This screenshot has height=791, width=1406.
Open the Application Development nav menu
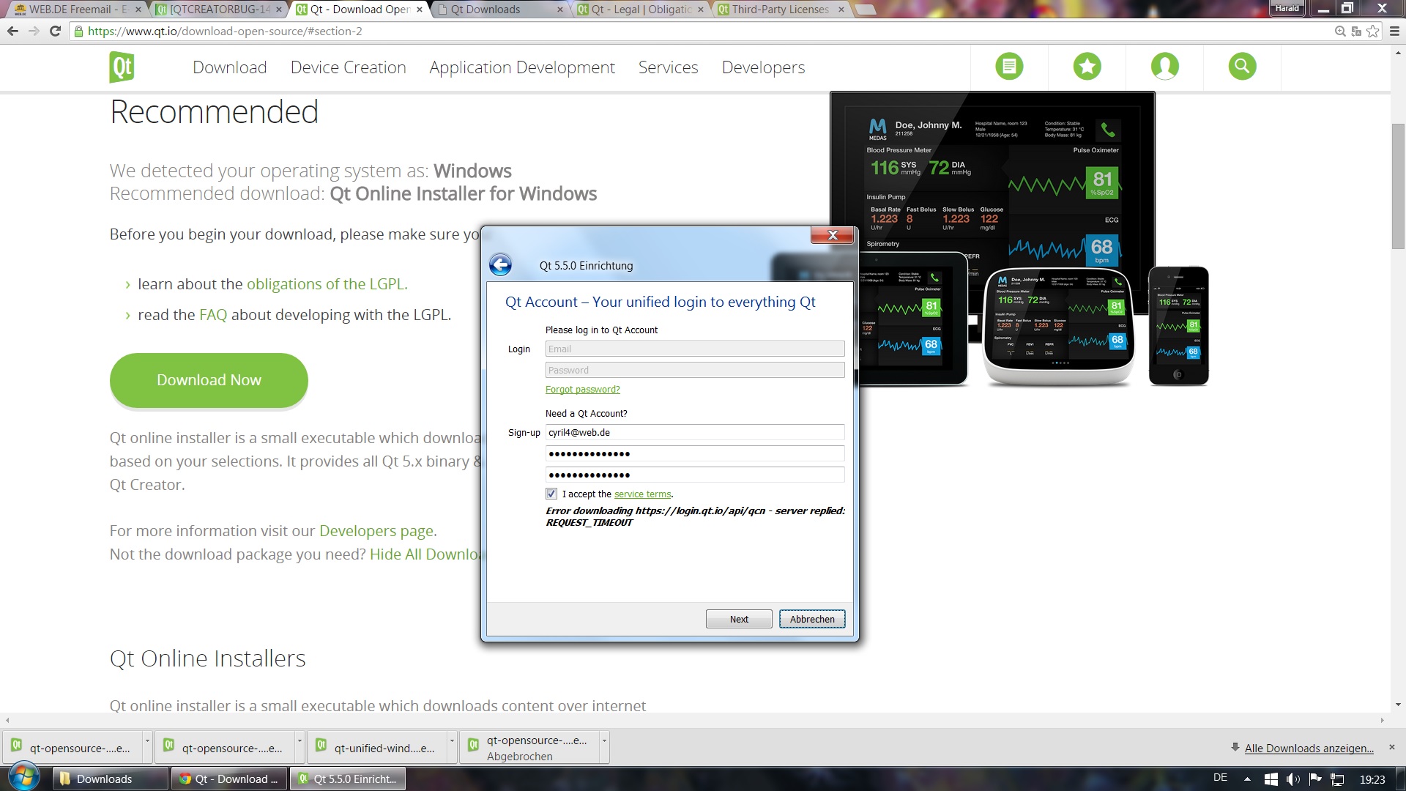[522, 67]
